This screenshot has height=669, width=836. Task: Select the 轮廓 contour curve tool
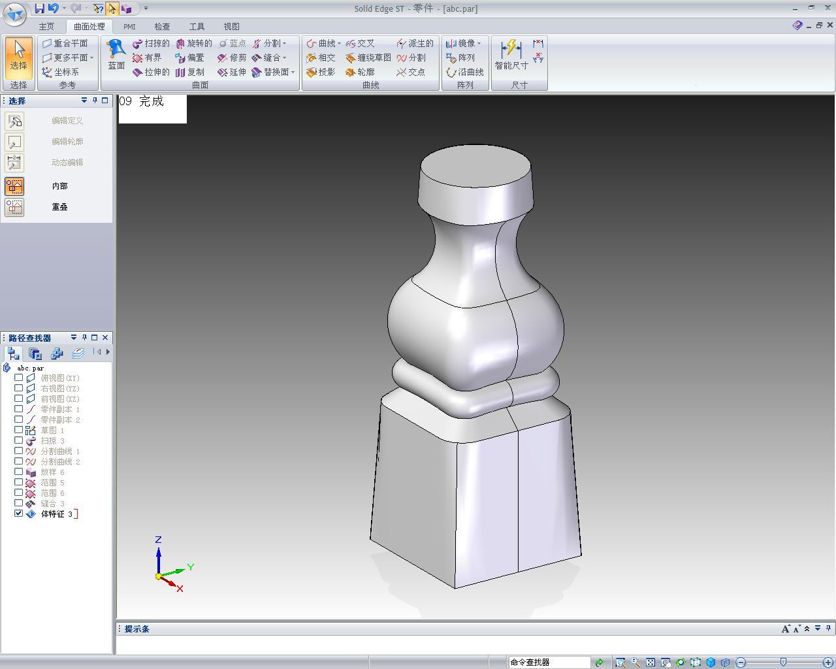tap(360, 72)
